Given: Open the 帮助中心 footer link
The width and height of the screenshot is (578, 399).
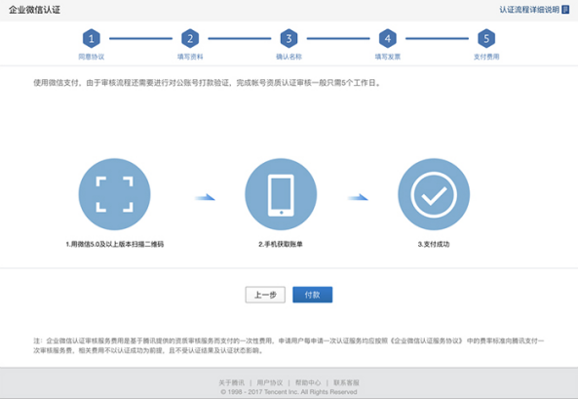Looking at the screenshot, I should point(308,382).
